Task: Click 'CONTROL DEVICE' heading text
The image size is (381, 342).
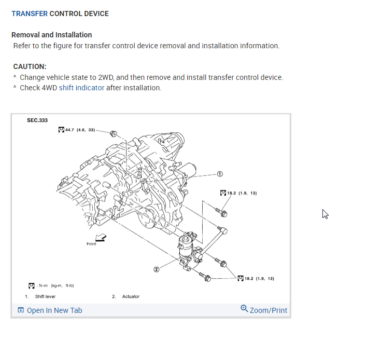Action: click(79, 13)
